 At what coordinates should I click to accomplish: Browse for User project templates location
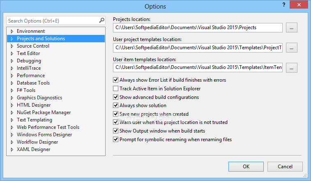click(x=291, y=48)
